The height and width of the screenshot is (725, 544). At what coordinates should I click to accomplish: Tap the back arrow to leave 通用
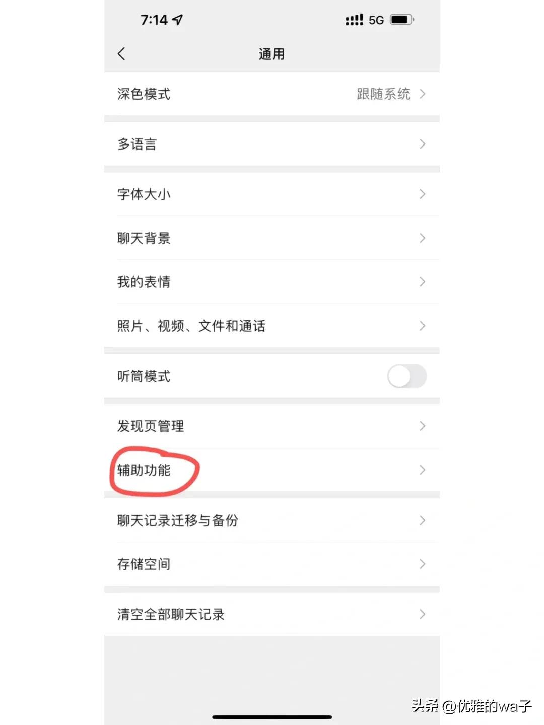pyautogui.click(x=121, y=53)
